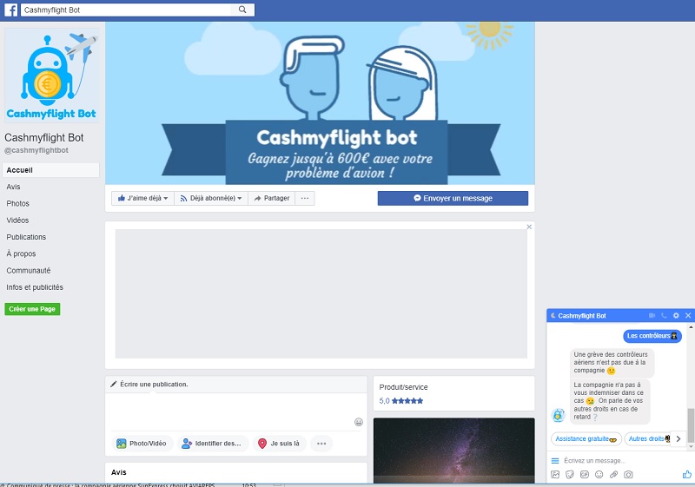
Task: Open the emoji picker in chat
Action: [x=599, y=475]
